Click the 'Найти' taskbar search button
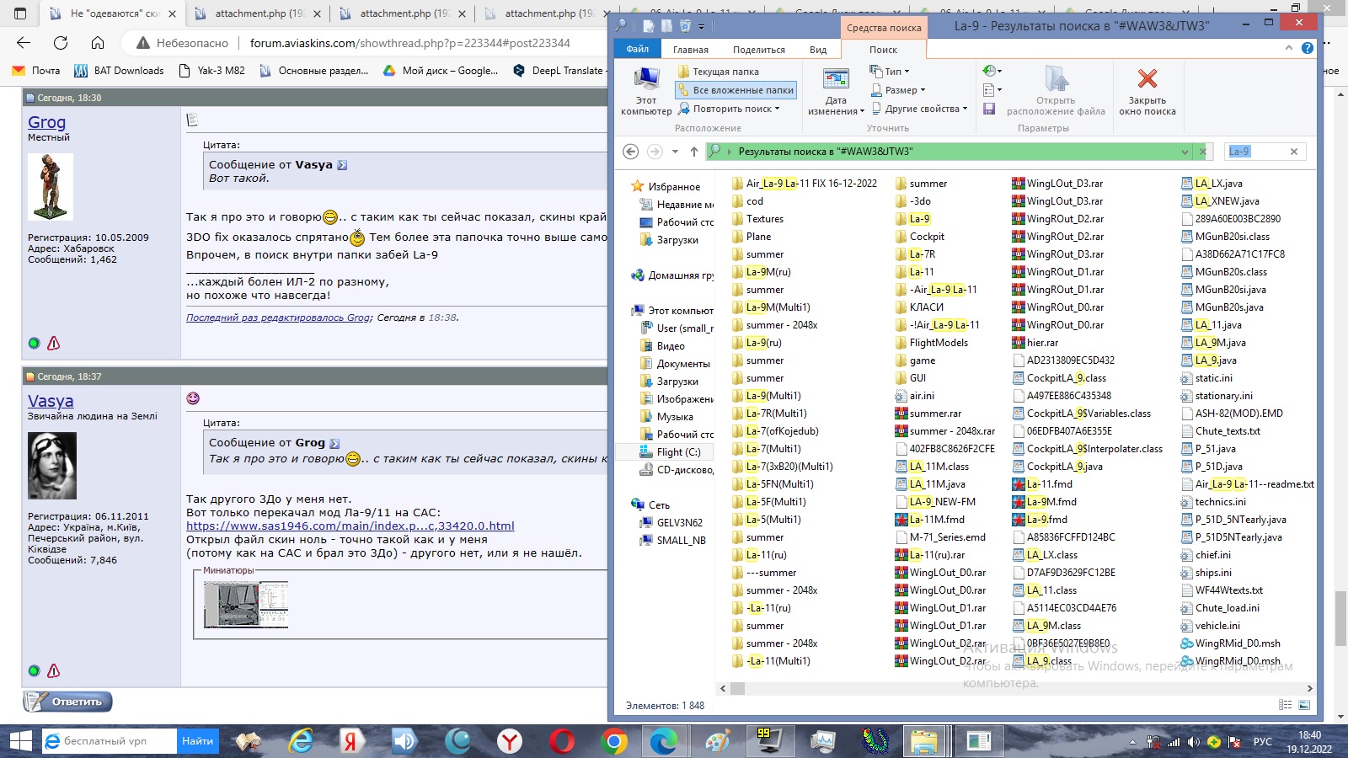The height and width of the screenshot is (758, 1348). click(197, 741)
